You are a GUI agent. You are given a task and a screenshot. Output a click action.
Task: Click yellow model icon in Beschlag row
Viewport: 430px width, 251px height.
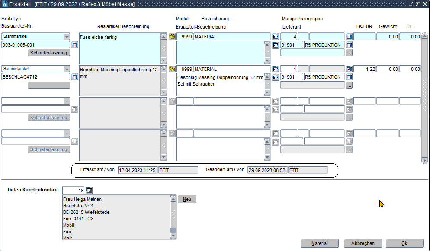[x=172, y=69]
